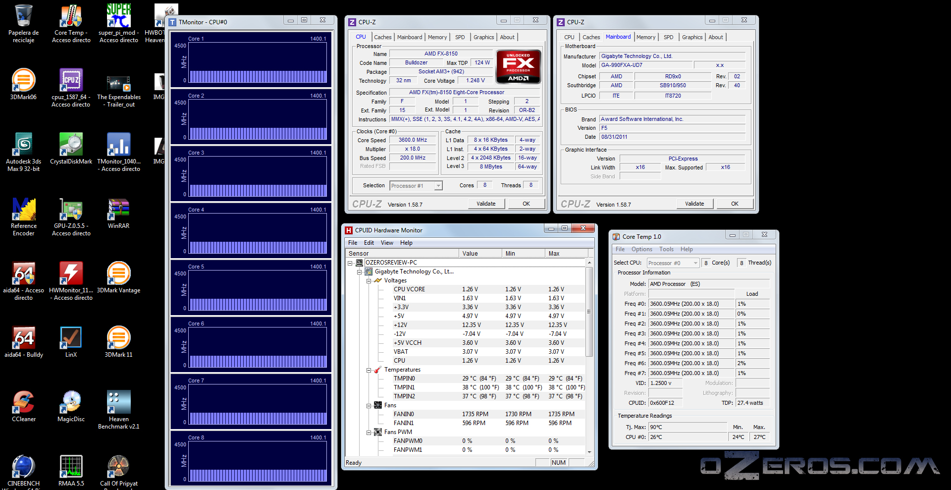The height and width of the screenshot is (490, 951).
Task: Click AMD FX processor logo in CPU-Z
Action: coord(518,67)
